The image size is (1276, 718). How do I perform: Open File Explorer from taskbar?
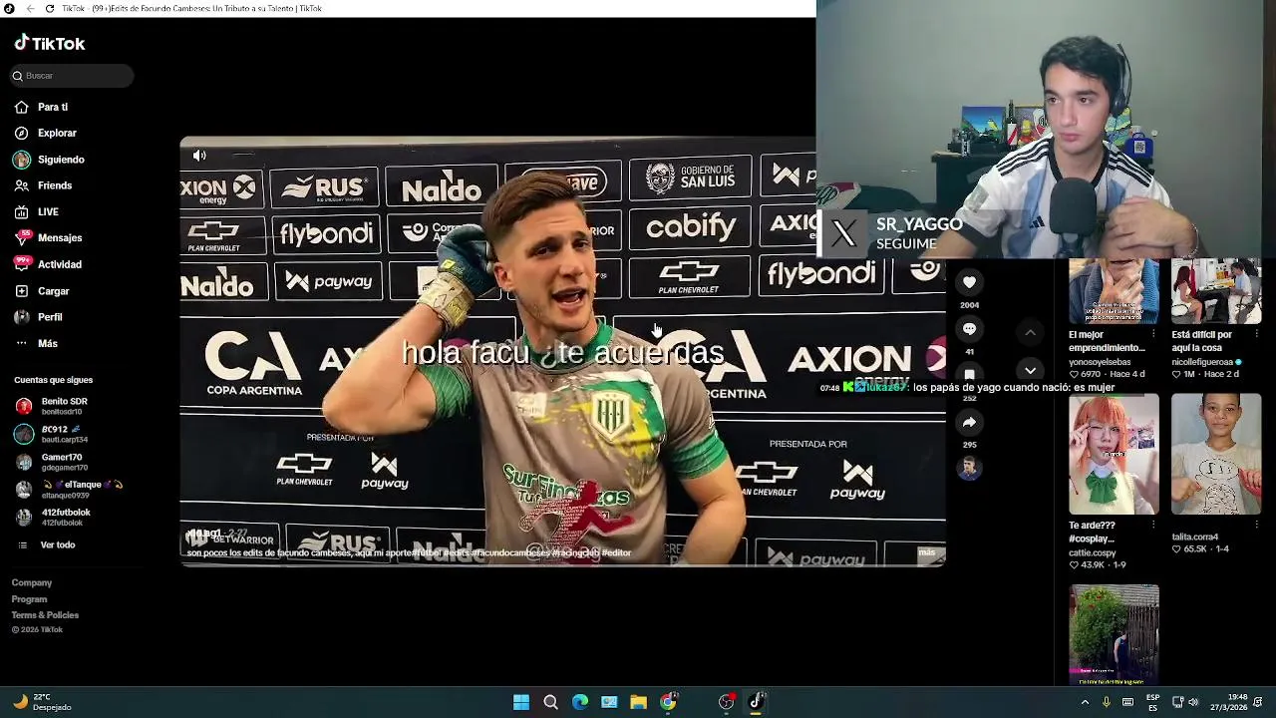tap(639, 702)
